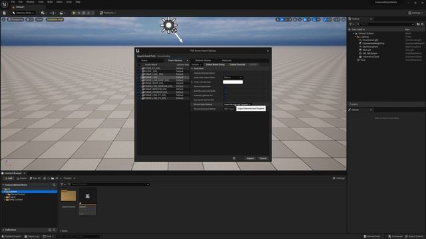This screenshot has width=426, height=239.
Task: Toggle Generate Missing Collision checkbox
Action: click(x=224, y=73)
